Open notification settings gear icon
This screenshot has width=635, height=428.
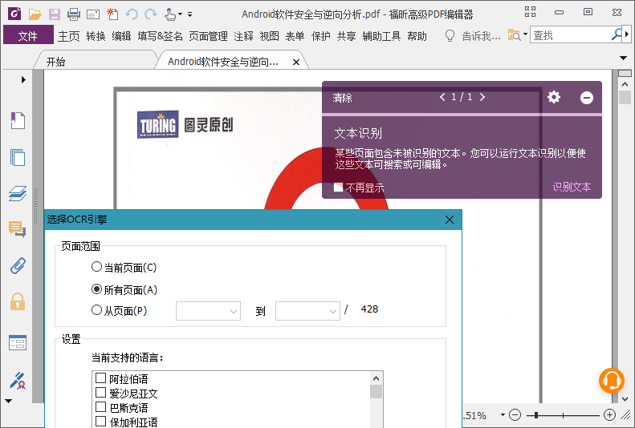point(554,97)
